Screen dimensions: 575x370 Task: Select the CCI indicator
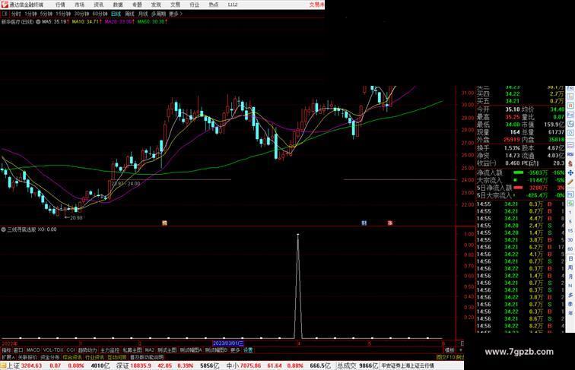[71, 350]
